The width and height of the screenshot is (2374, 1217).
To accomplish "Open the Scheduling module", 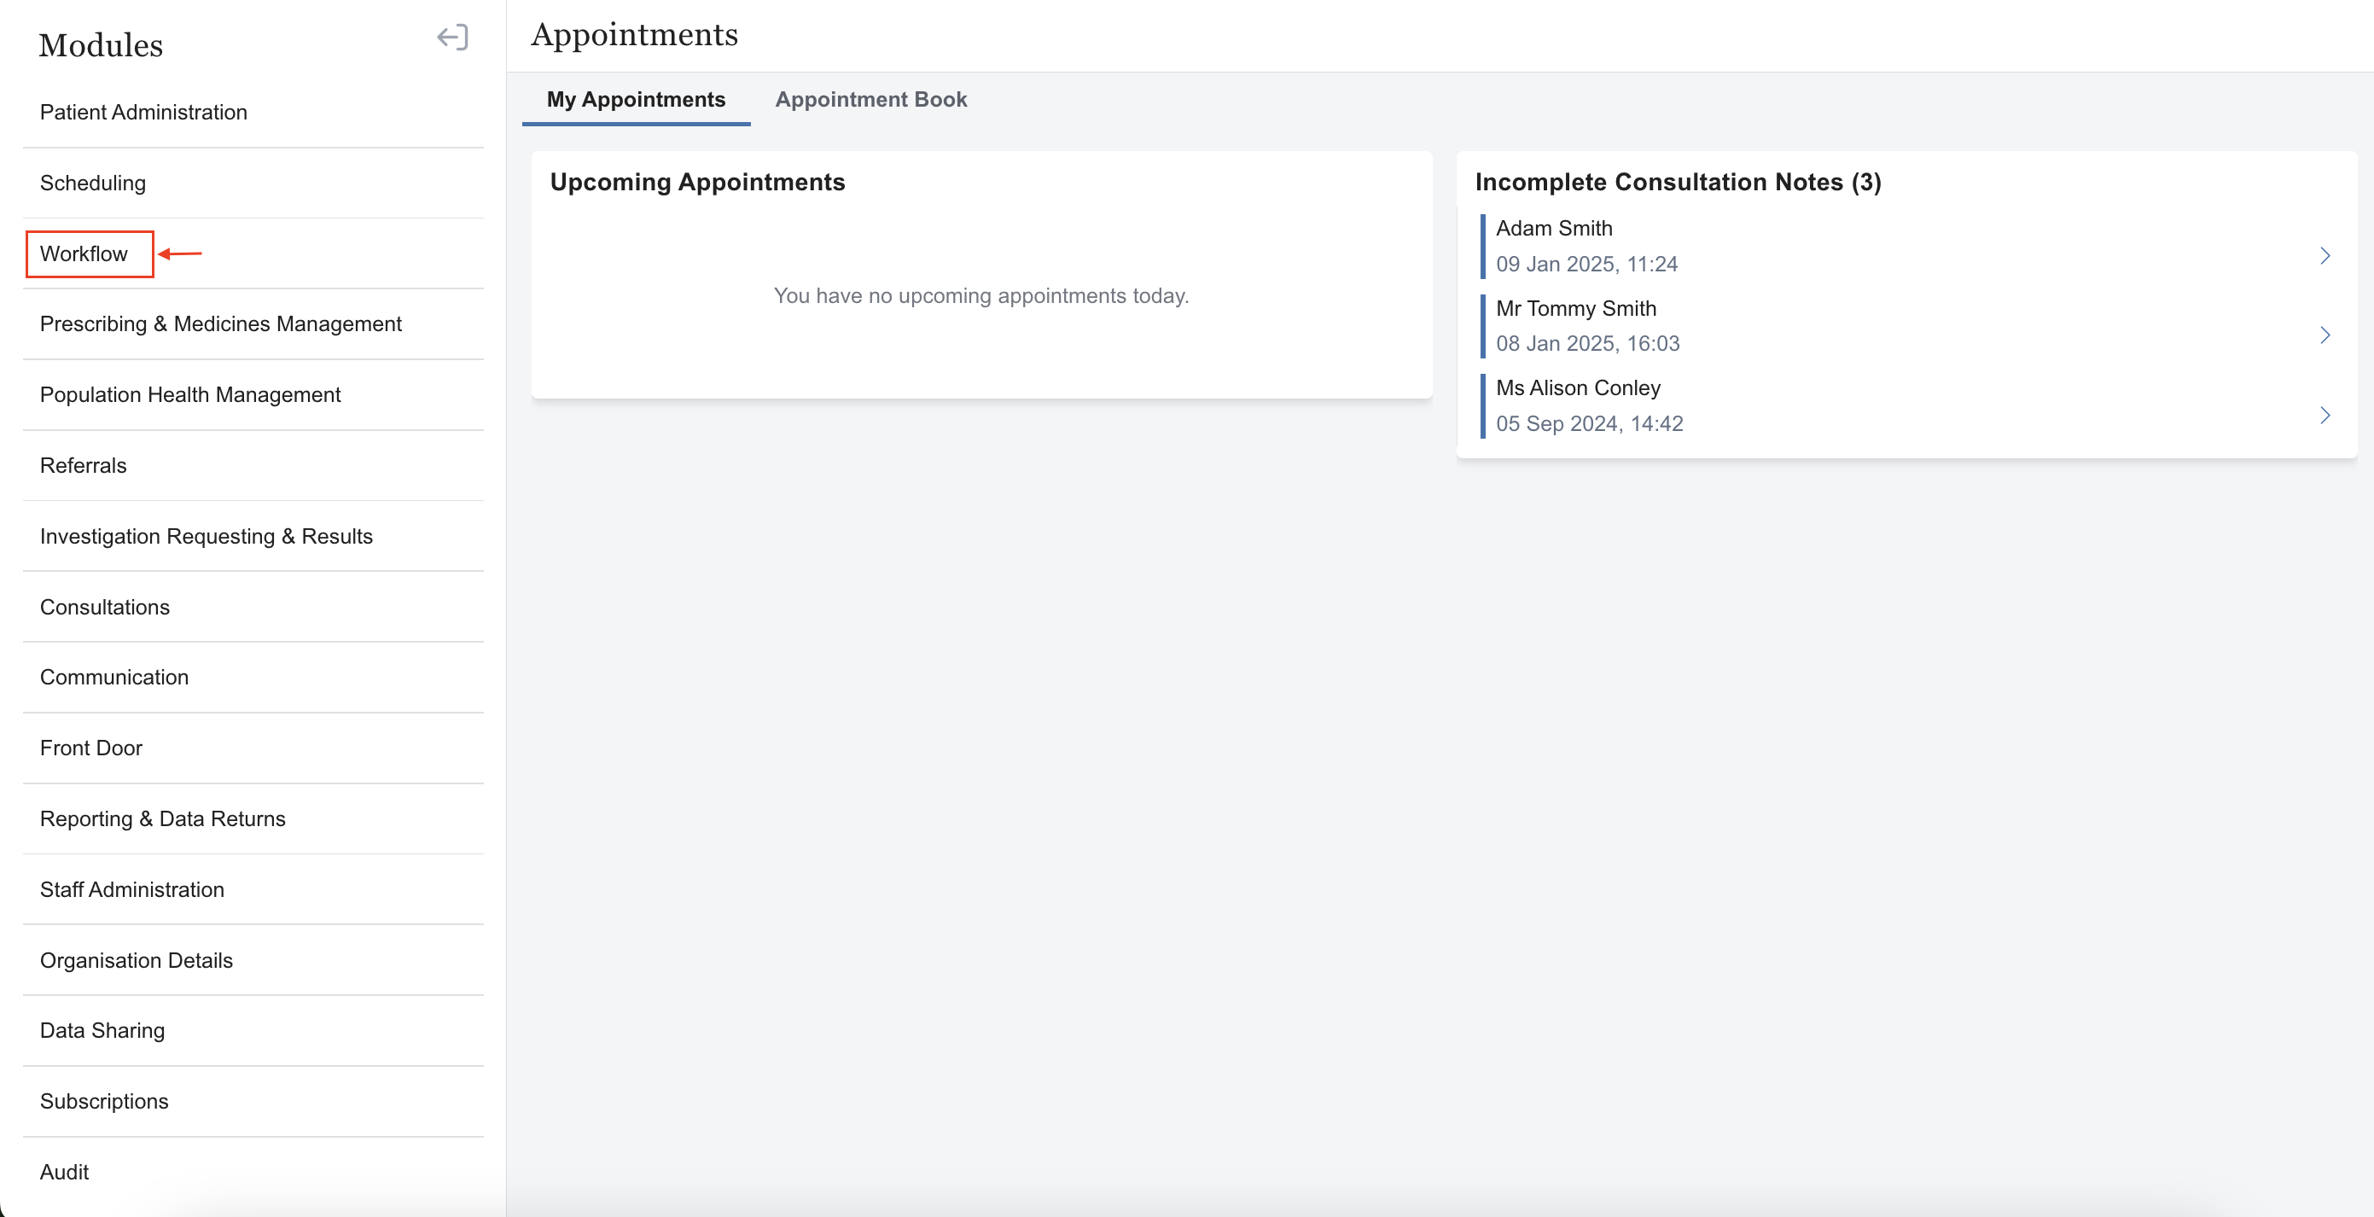I will [92, 183].
